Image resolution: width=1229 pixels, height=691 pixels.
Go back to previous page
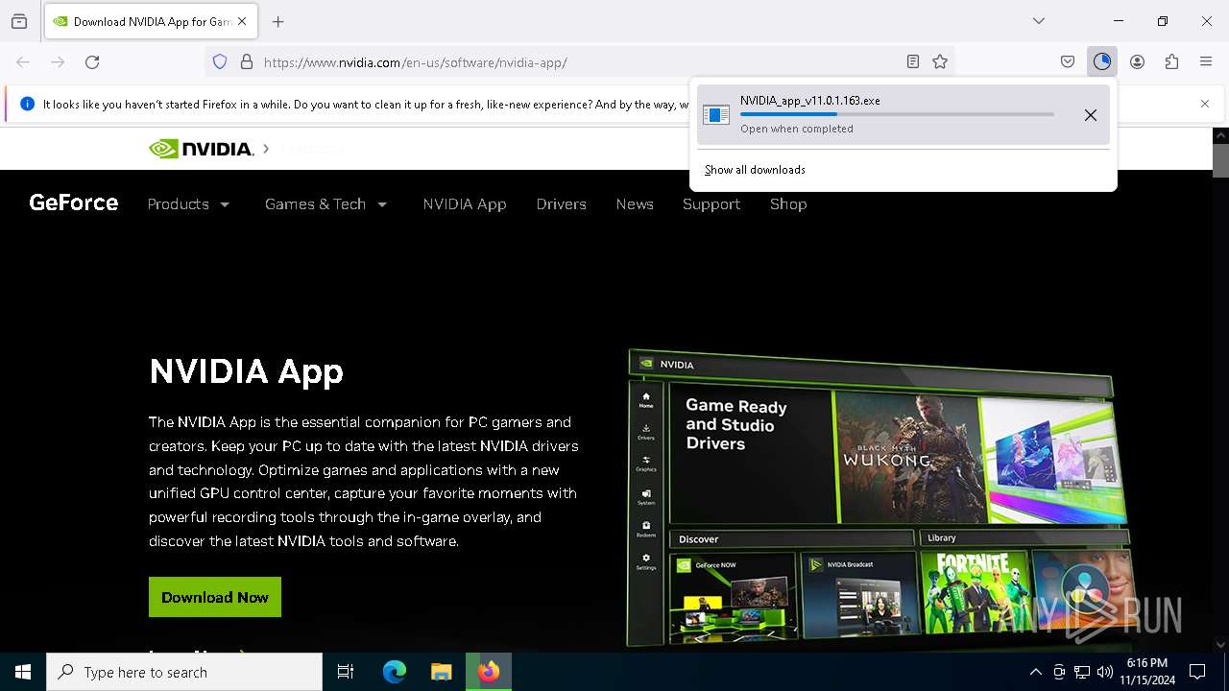click(23, 62)
